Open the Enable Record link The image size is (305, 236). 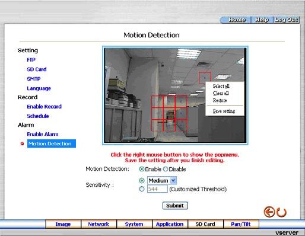point(45,107)
